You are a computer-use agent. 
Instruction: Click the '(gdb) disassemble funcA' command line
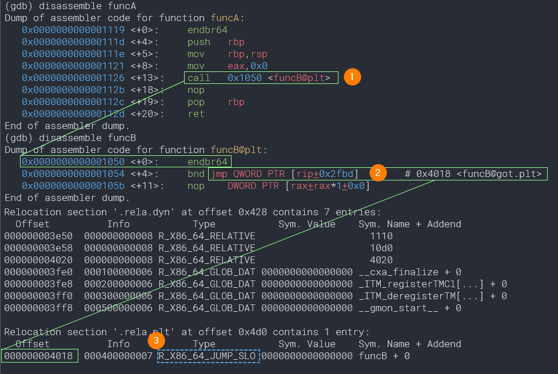(x=70, y=6)
